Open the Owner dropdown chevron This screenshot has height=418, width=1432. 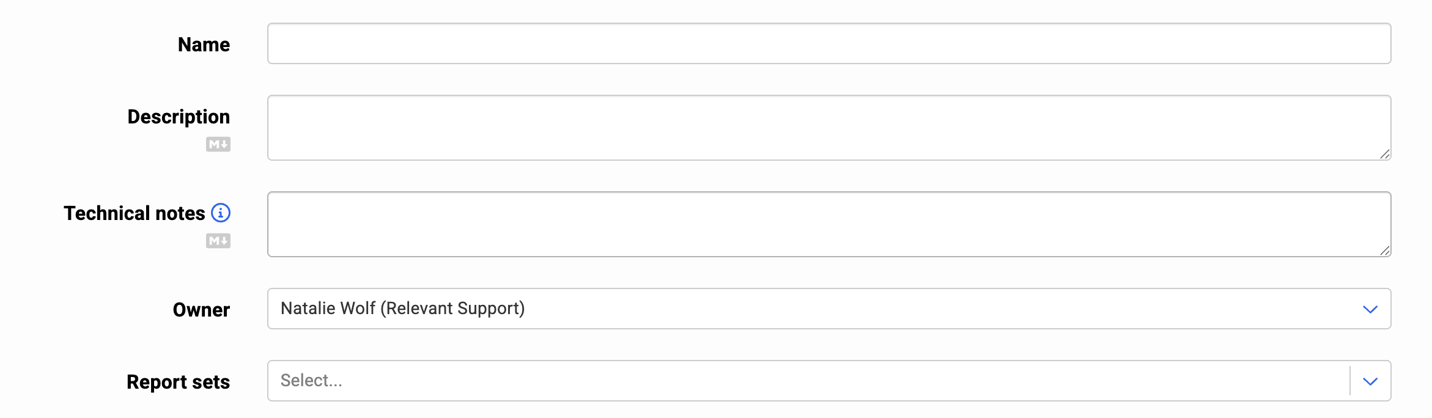pos(1371,309)
